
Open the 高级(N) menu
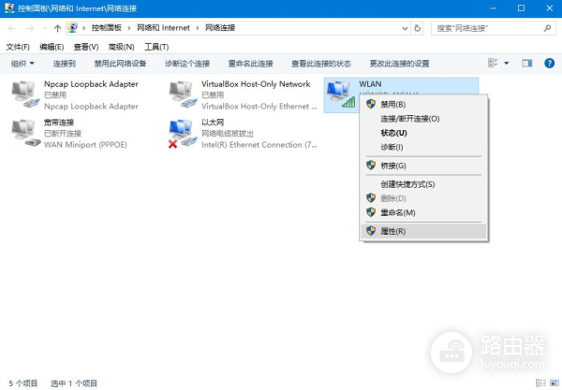click(x=121, y=47)
